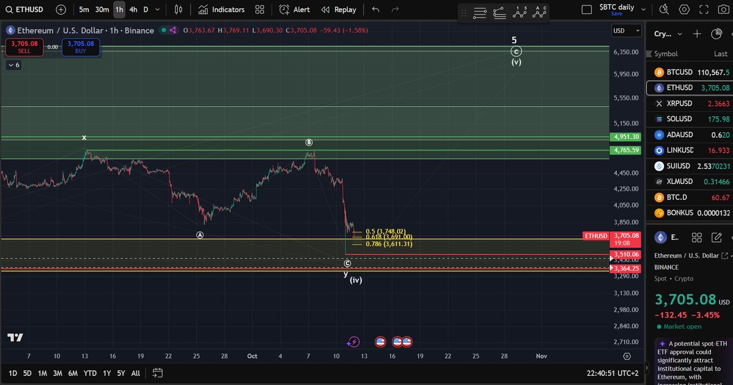Expand the collapsed indicators legend showing 6
The height and width of the screenshot is (385, 733).
[13, 65]
